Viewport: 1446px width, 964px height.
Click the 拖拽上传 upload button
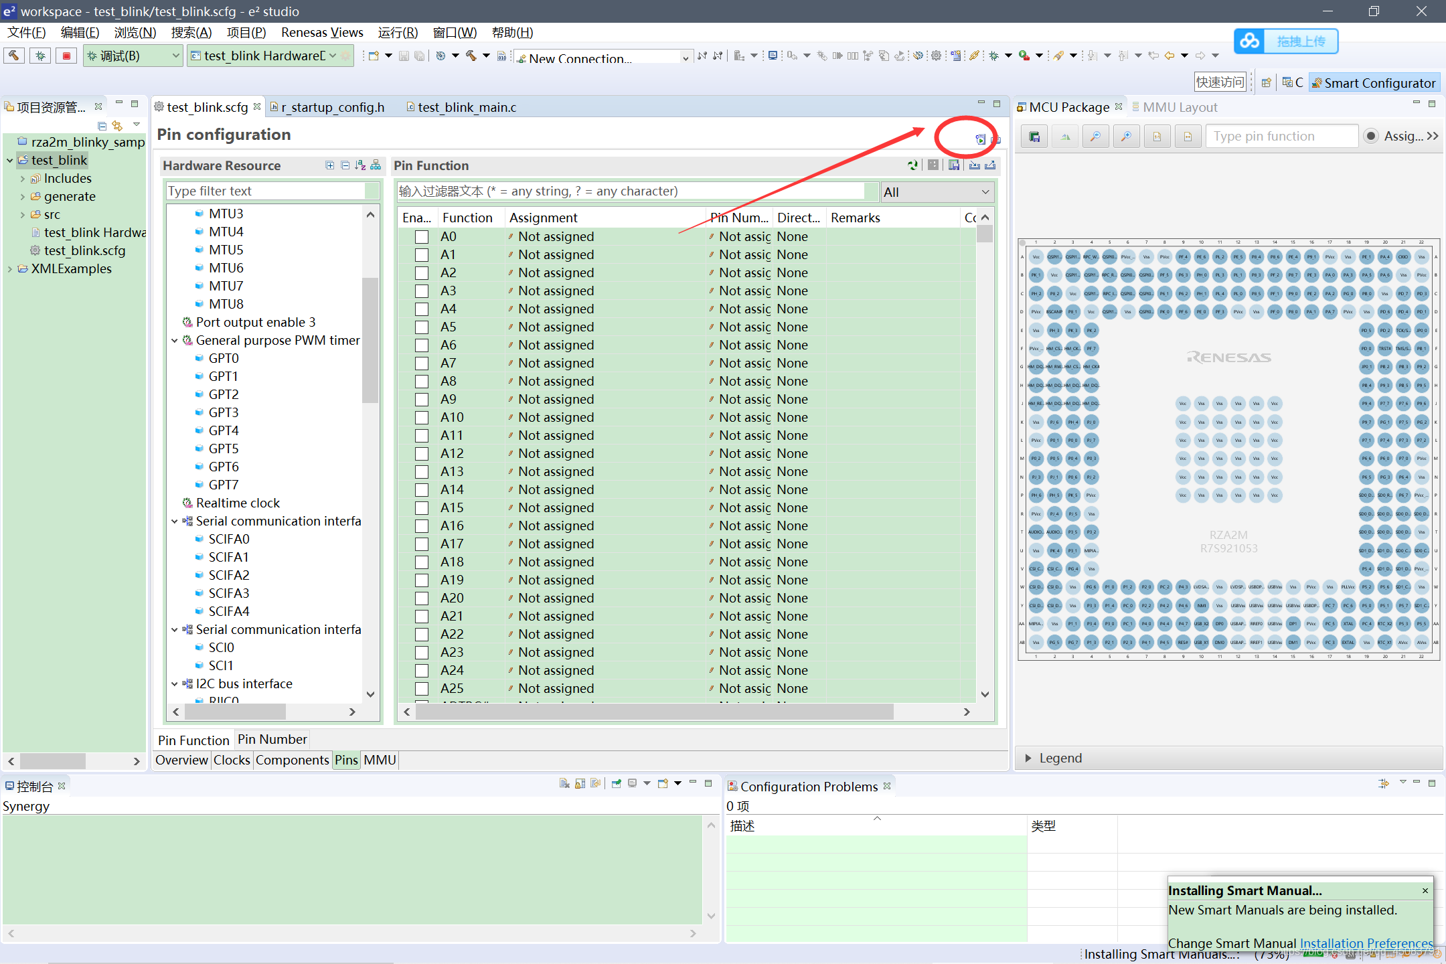1287,41
